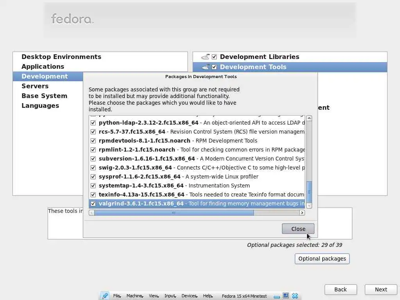Toggle the rpmdevtools package checkbox
Image resolution: width=400 pixels, height=300 pixels.
click(x=93, y=141)
